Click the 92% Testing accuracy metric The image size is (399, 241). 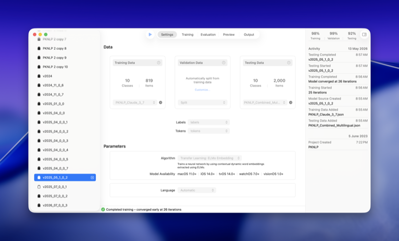pos(352,35)
